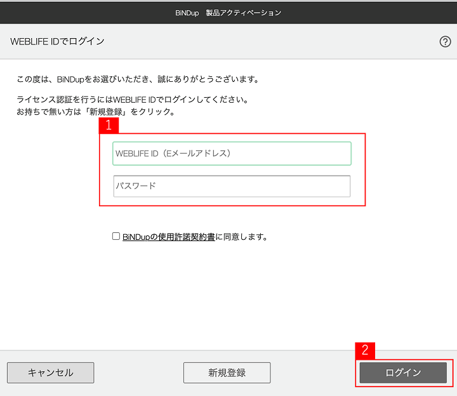The image size is (457, 396).
Task: Open the BiNDupの使用許諾契約書 link
Action: pyautogui.click(x=168, y=237)
